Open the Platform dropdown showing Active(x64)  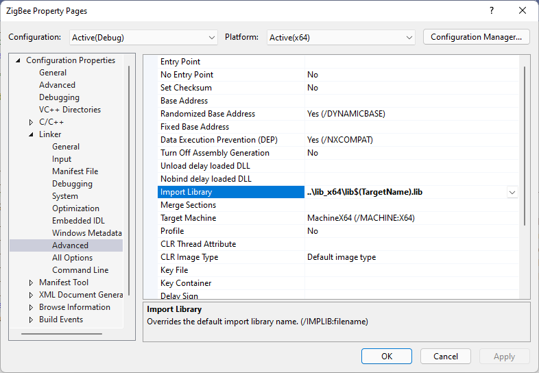point(341,38)
